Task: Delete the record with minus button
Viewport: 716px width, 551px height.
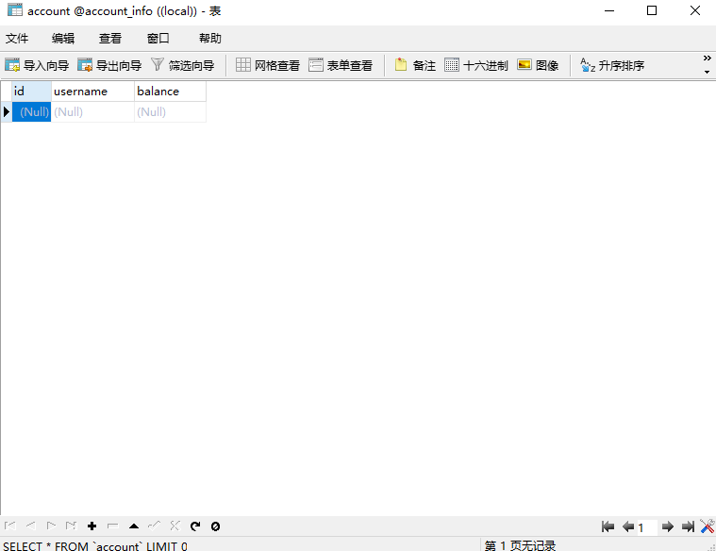Action: click(x=113, y=526)
